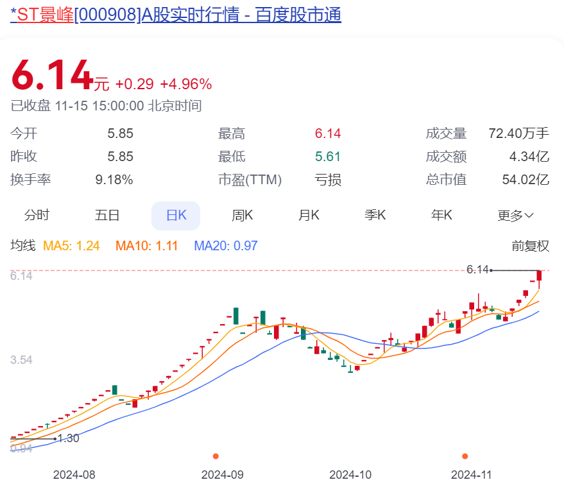Viewport: 564px width, 489px height.
Task: Show the 月K monthly chart
Action: point(309,216)
